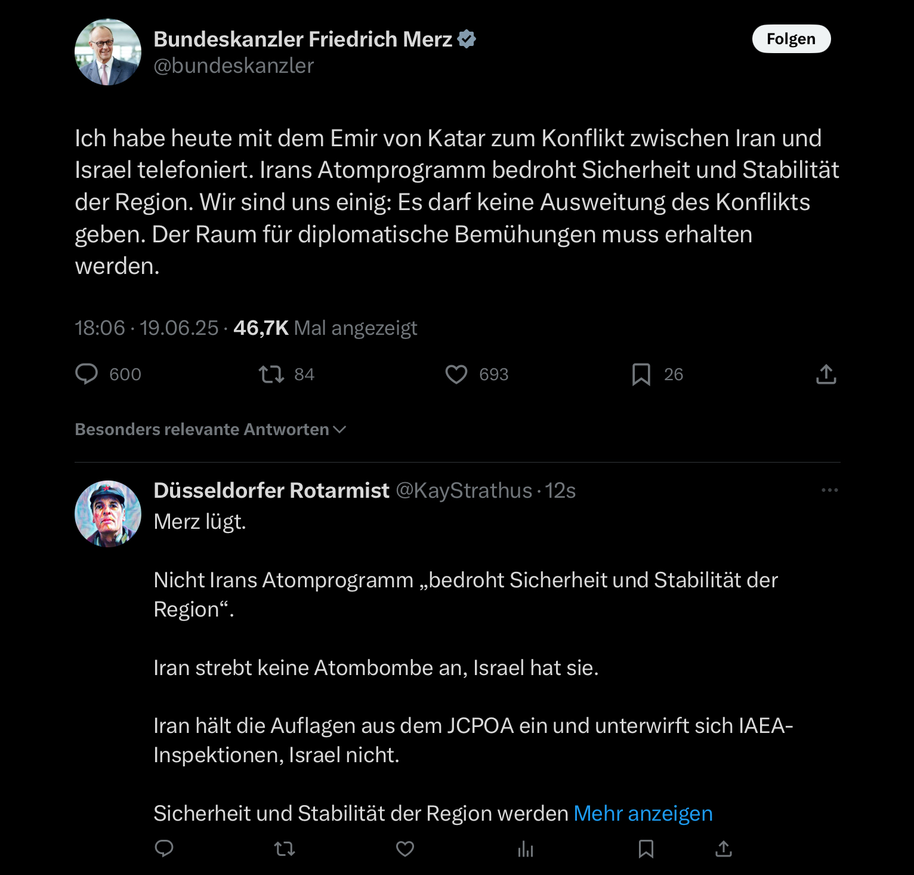
Task: Open the @bundeskanzler handle link
Action: [233, 66]
